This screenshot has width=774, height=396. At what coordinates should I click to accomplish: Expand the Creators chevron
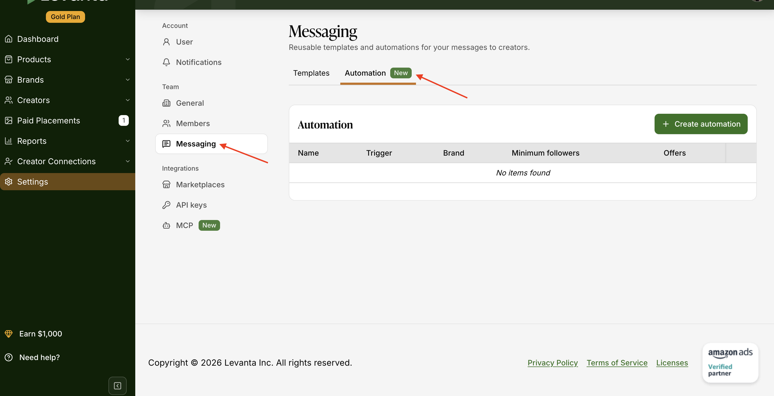pos(128,100)
